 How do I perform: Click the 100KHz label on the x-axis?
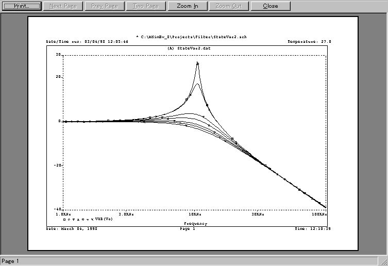click(x=319, y=213)
